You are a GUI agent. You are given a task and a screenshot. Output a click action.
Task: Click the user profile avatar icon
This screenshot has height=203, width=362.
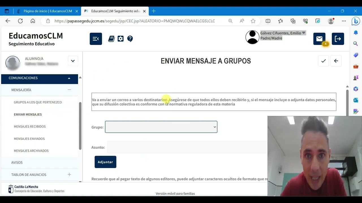click(x=252, y=37)
